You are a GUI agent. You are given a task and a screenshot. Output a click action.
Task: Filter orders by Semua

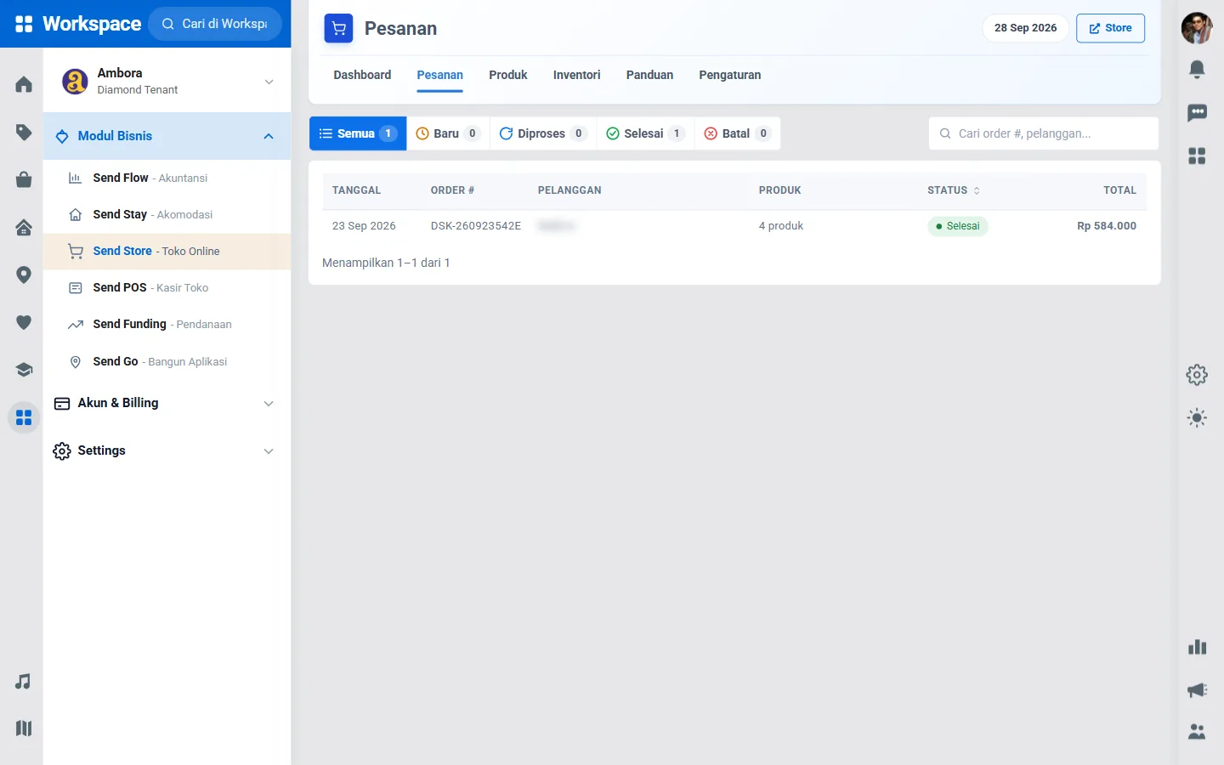tap(358, 133)
